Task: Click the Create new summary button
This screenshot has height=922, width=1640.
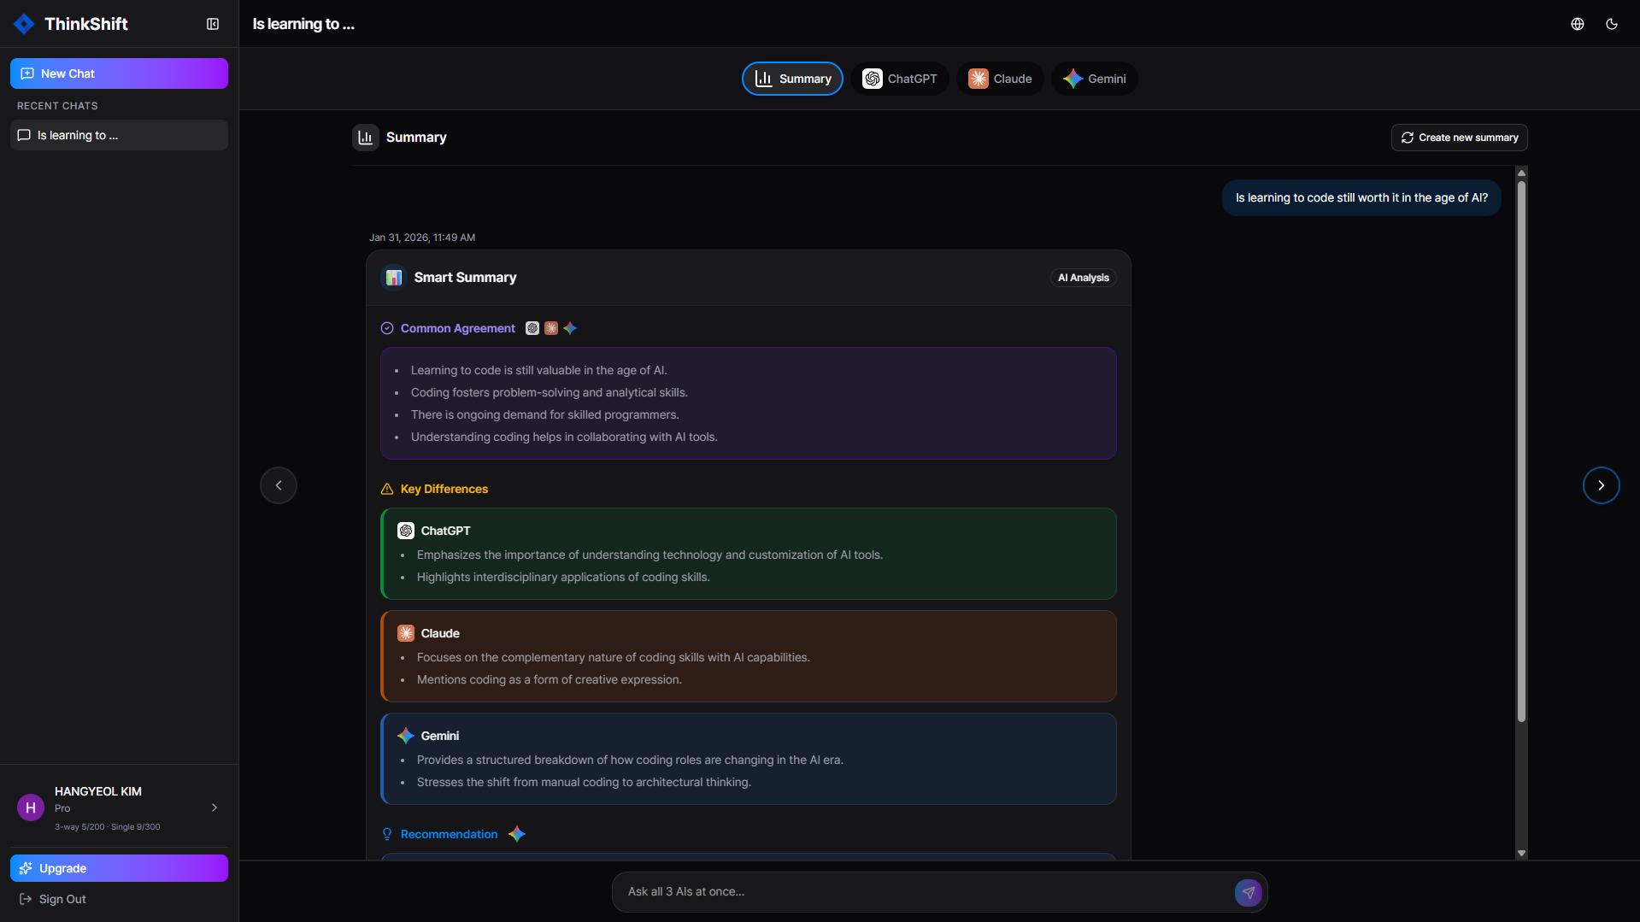Action: (1458, 137)
